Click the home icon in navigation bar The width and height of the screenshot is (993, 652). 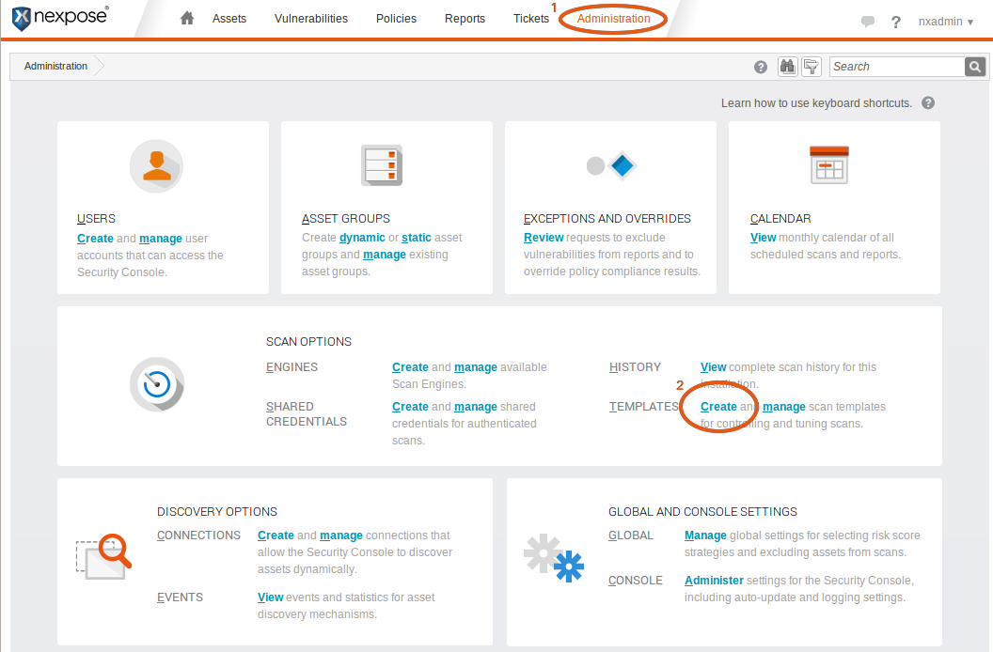click(187, 19)
